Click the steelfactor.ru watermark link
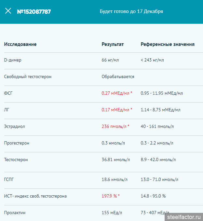The height and width of the screenshot is (221, 203). coord(184,217)
